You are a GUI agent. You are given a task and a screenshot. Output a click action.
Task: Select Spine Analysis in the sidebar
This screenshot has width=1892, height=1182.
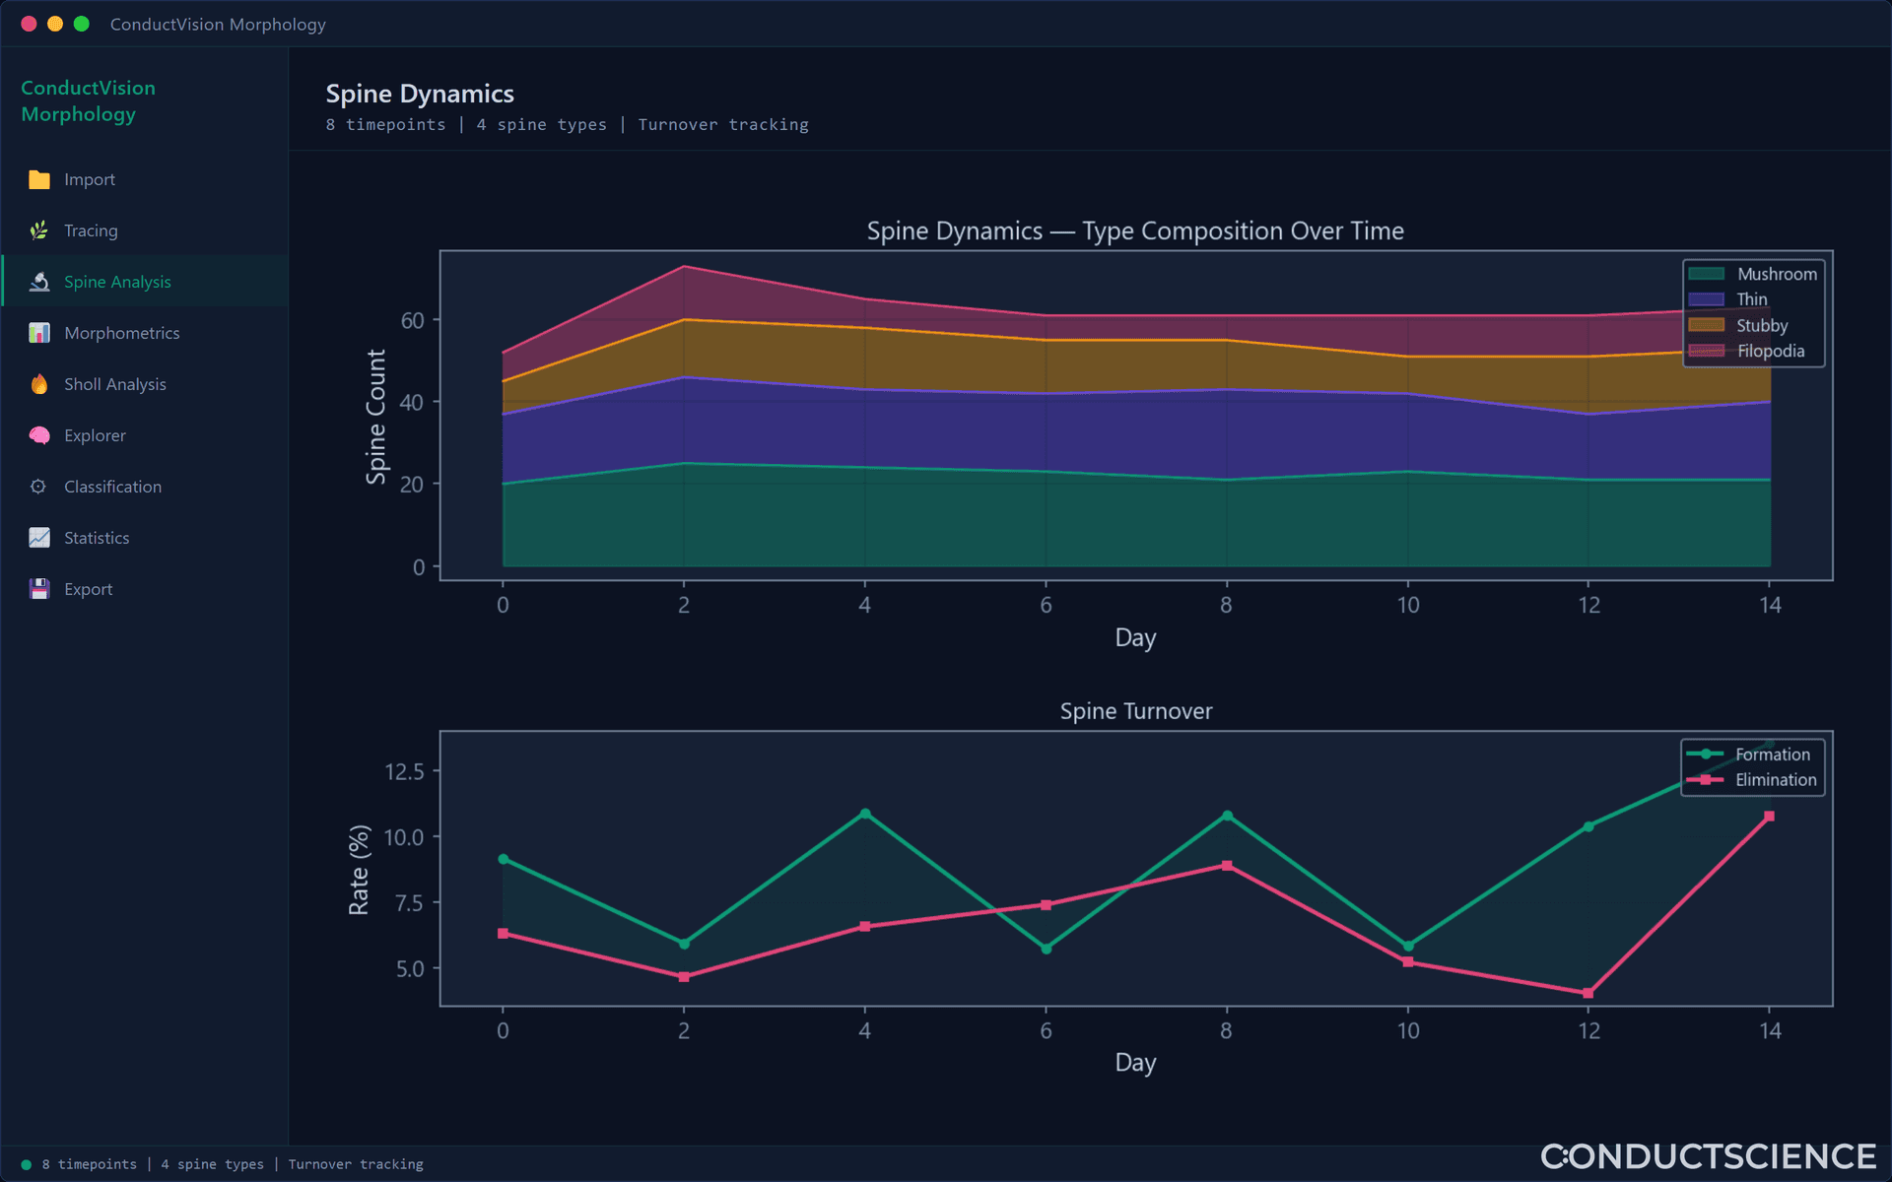tap(145, 282)
